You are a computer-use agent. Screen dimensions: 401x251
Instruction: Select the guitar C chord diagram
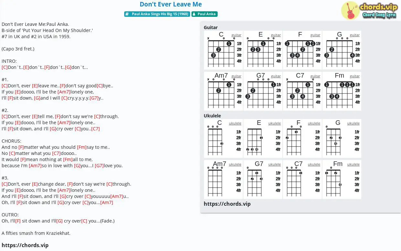click(x=223, y=50)
